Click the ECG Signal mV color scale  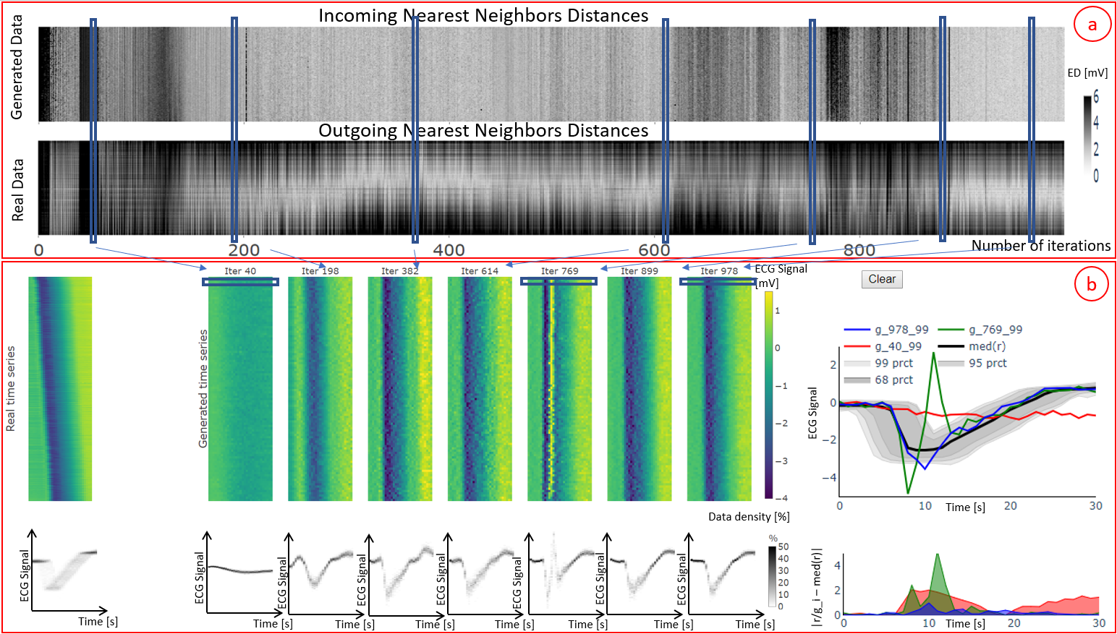[768, 395]
